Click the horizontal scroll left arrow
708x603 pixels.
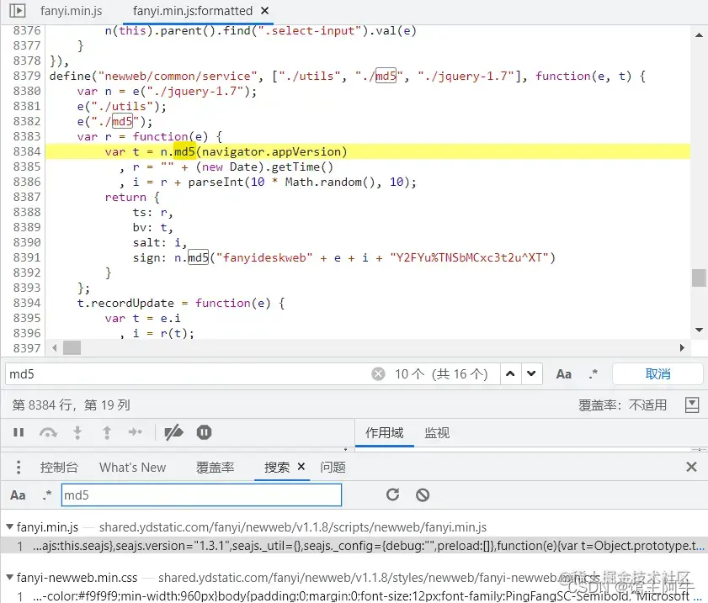tap(54, 347)
